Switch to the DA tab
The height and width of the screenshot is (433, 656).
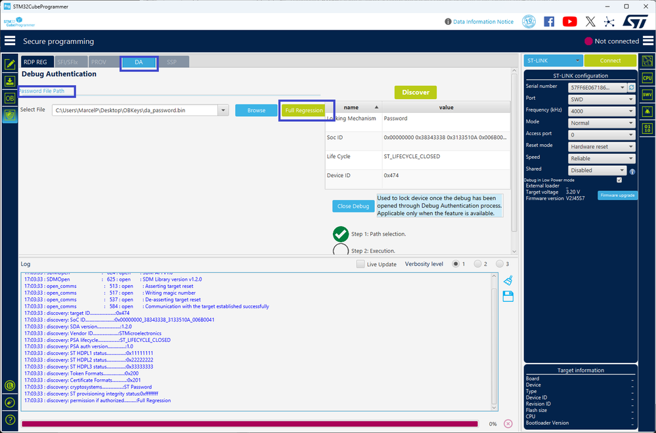click(139, 62)
